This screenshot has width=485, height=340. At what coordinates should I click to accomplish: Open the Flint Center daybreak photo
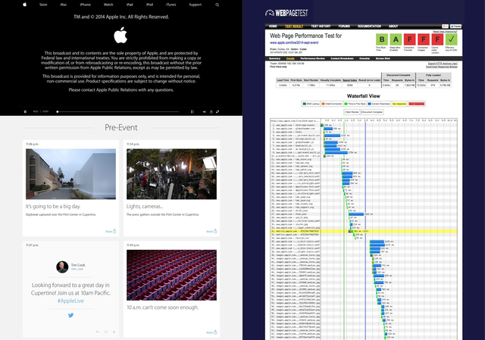70,174
